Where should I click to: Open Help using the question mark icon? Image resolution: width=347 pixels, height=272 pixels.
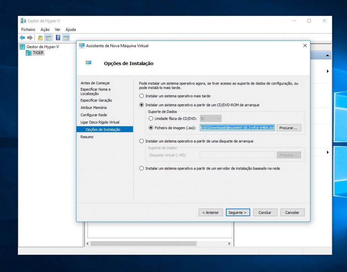[x=58, y=38]
